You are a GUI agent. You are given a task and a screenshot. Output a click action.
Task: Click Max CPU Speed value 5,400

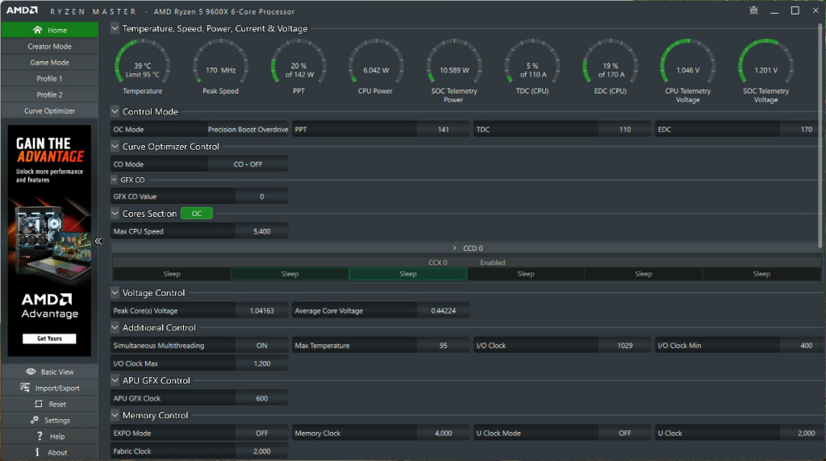[262, 231]
